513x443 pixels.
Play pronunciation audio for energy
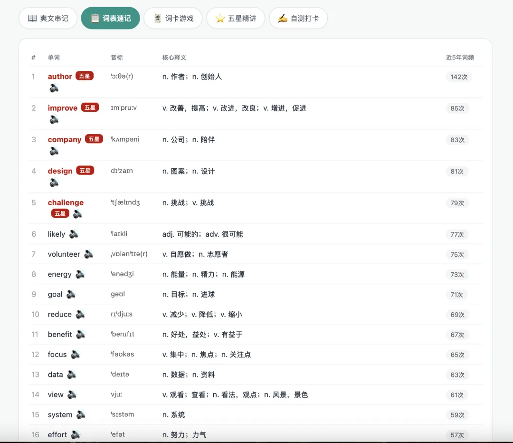80,274
